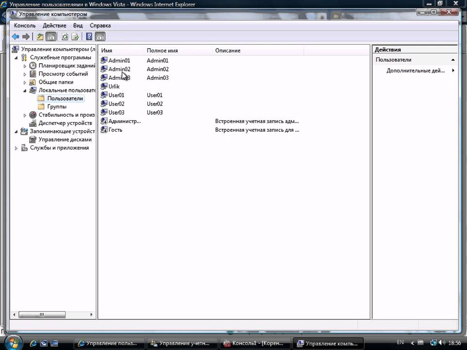Click the tree scrollbar right arrow
Image resolution: width=467 pixels, height=350 pixels.
tap(91, 315)
